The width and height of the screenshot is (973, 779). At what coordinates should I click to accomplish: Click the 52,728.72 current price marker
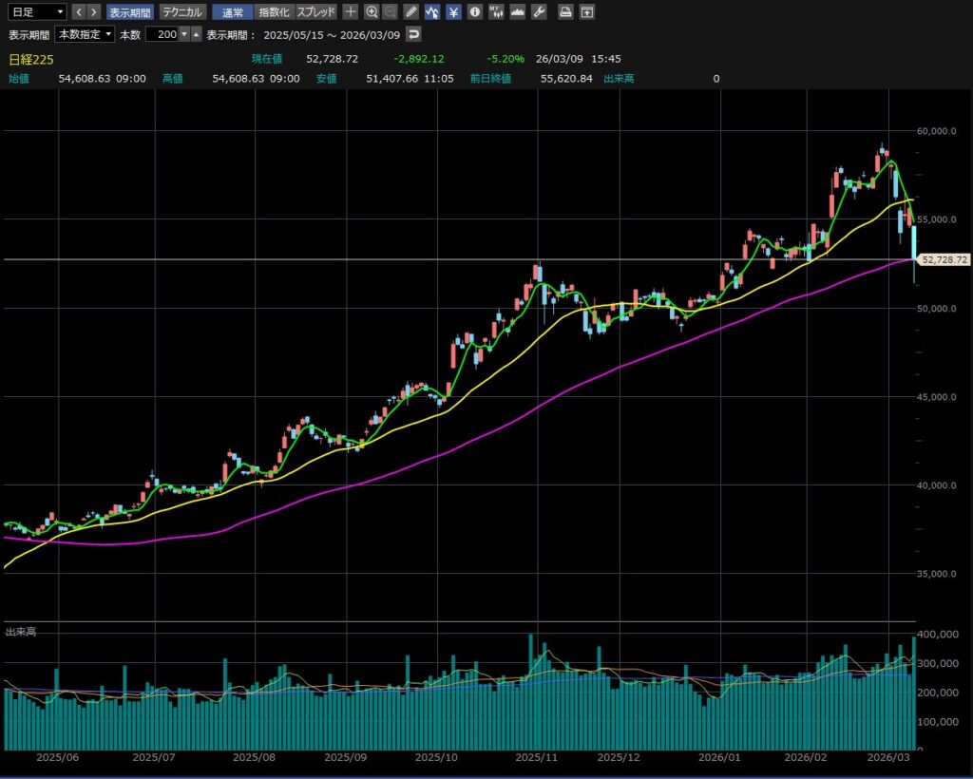click(944, 259)
